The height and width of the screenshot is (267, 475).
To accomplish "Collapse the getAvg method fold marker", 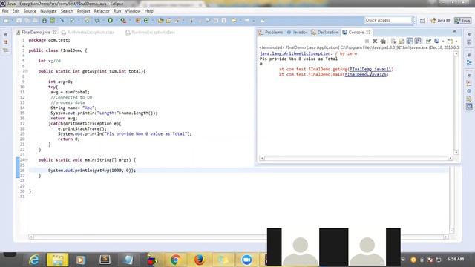I will [x=27, y=71].
